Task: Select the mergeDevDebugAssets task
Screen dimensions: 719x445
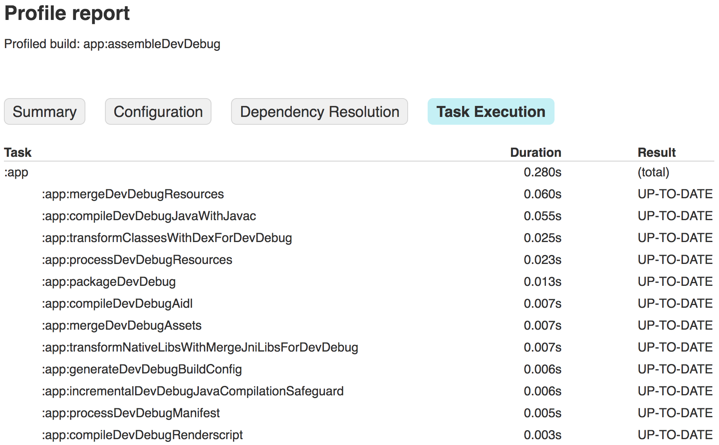Action: [122, 326]
